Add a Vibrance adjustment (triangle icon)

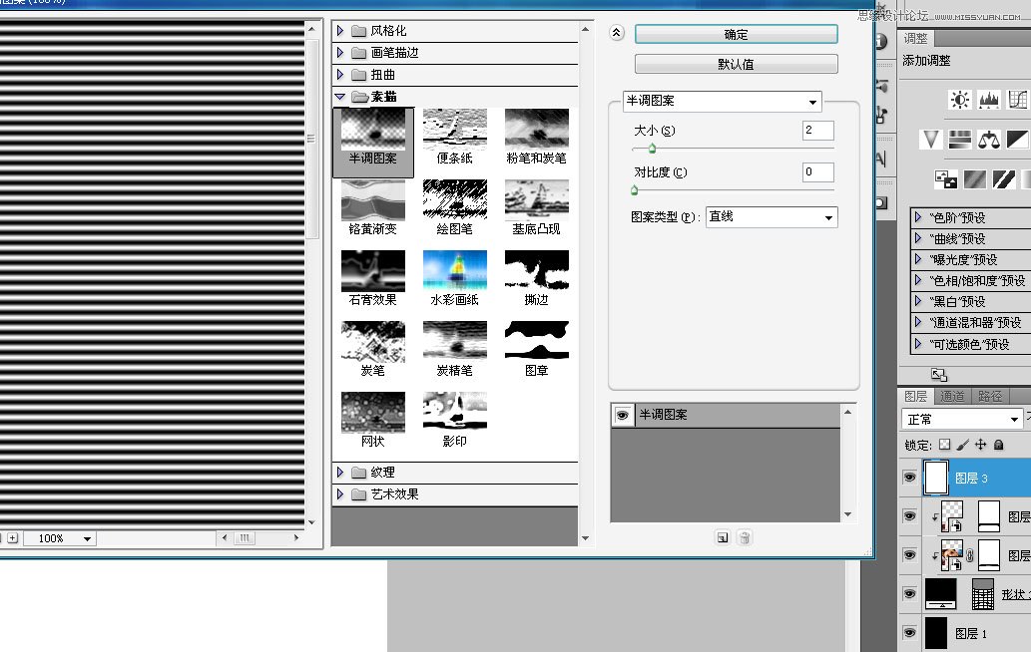930,140
